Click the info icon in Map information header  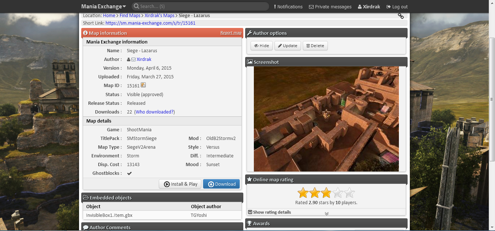[x=85, y=33]
